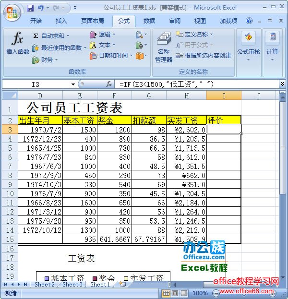Select the 评价 header cell
Image resolution: width=288 pixels, height=299 pixels.
pyautogui.click(x=224, y=120)
